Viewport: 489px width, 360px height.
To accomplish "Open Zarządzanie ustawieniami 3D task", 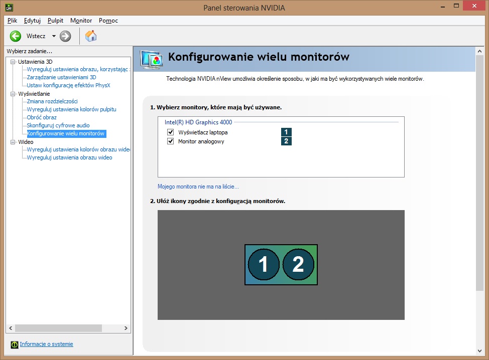I will click(61, 77).
